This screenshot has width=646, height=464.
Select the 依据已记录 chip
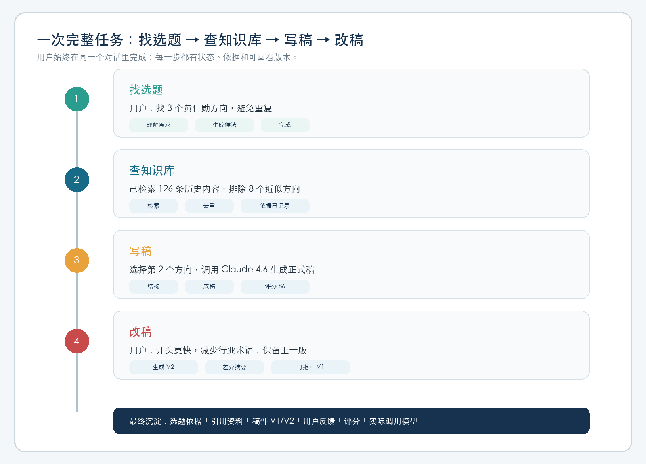click(275, 206)
